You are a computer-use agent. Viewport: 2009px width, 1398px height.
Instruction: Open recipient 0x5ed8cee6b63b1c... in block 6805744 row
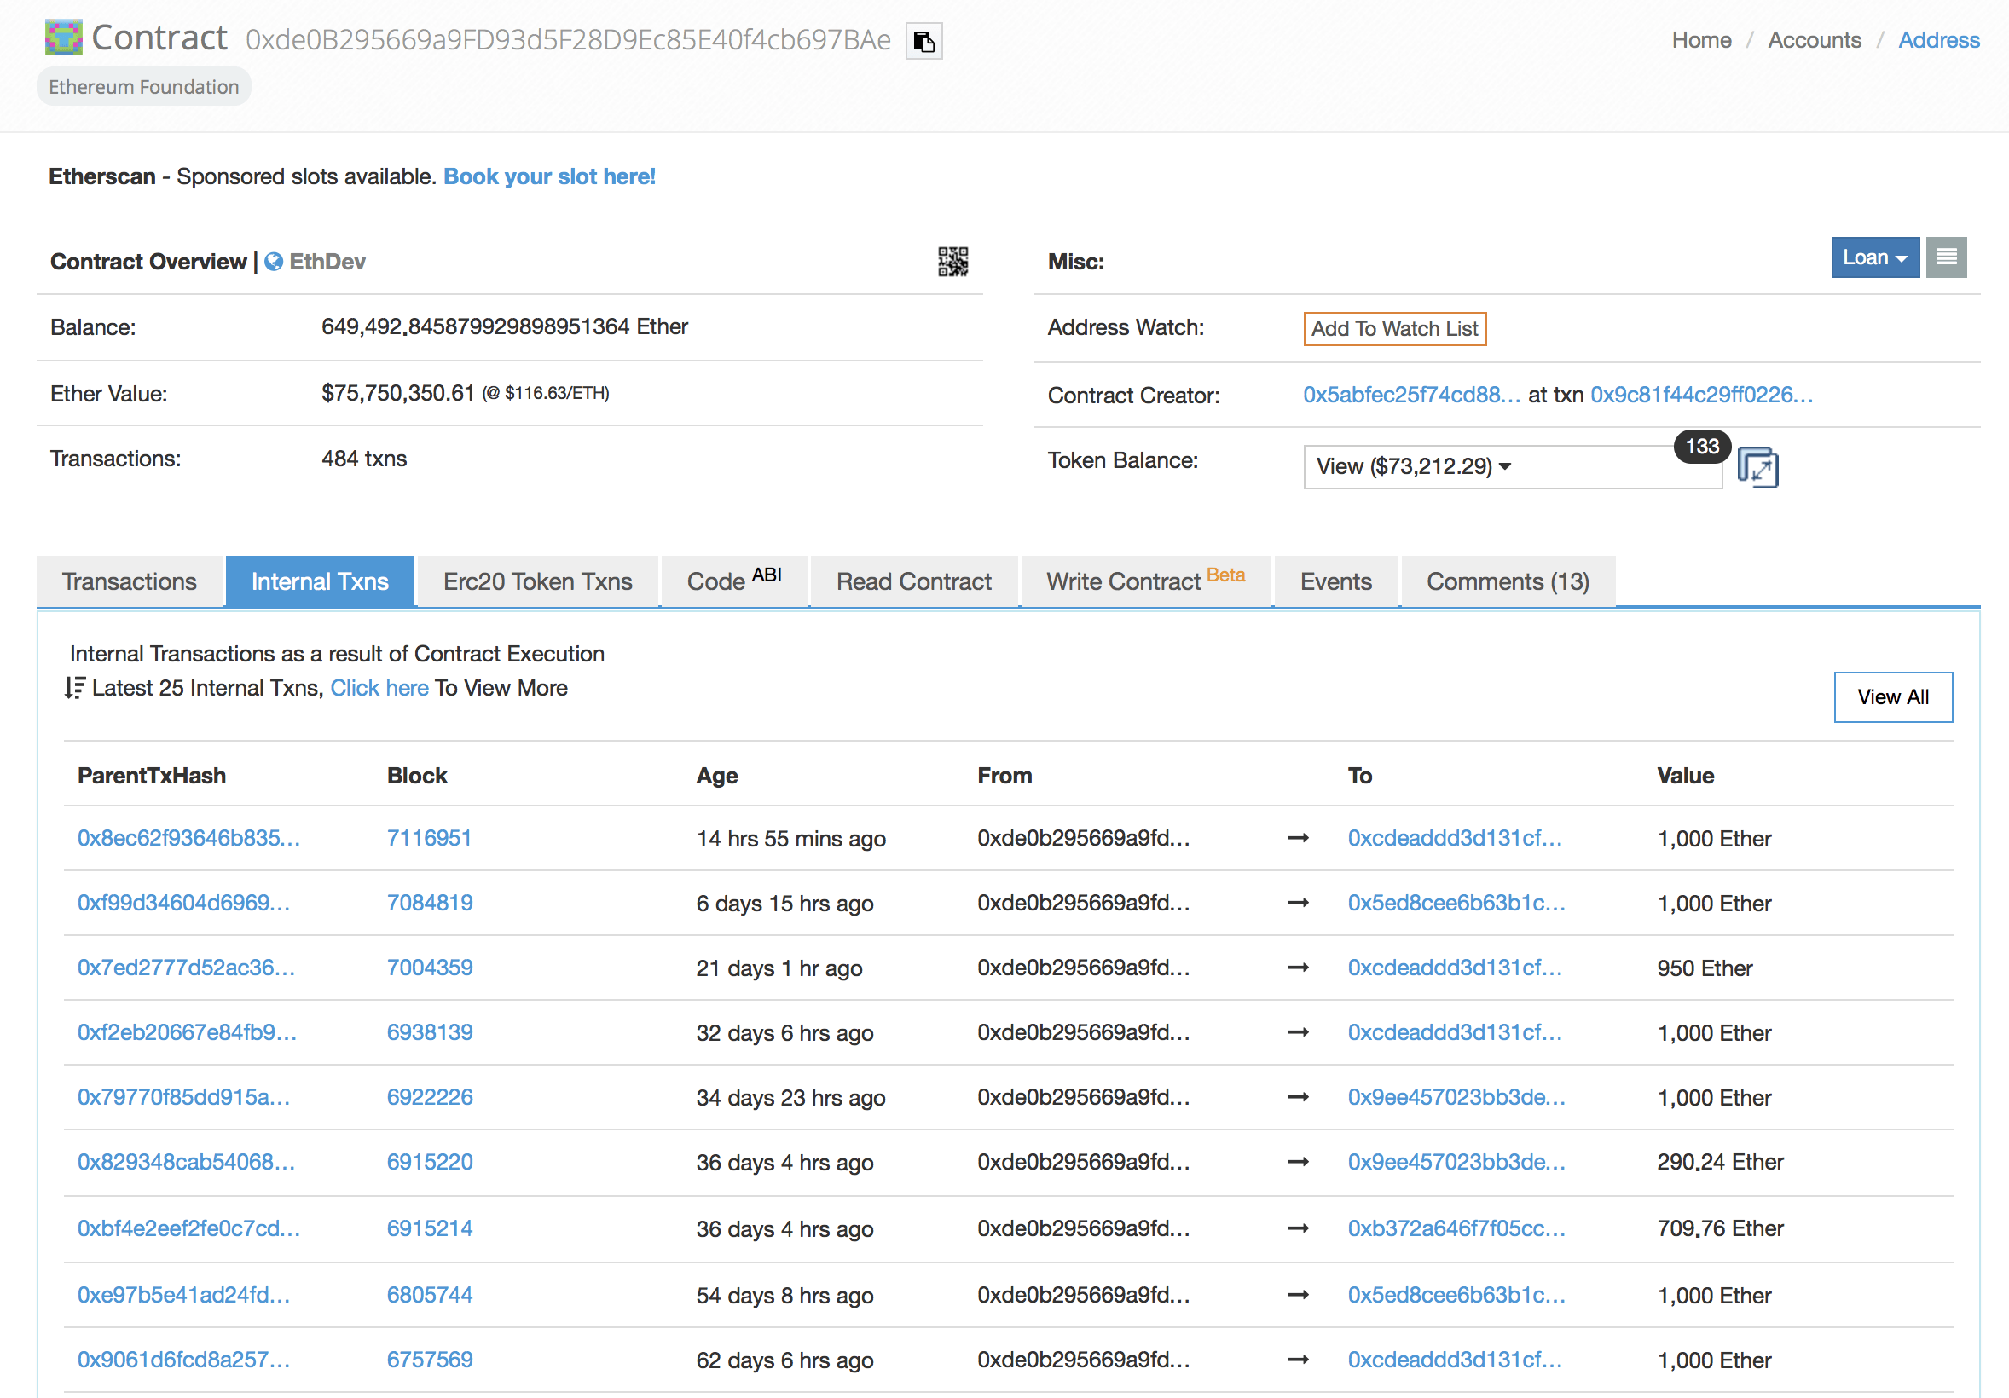[x=1456, y=1295]
